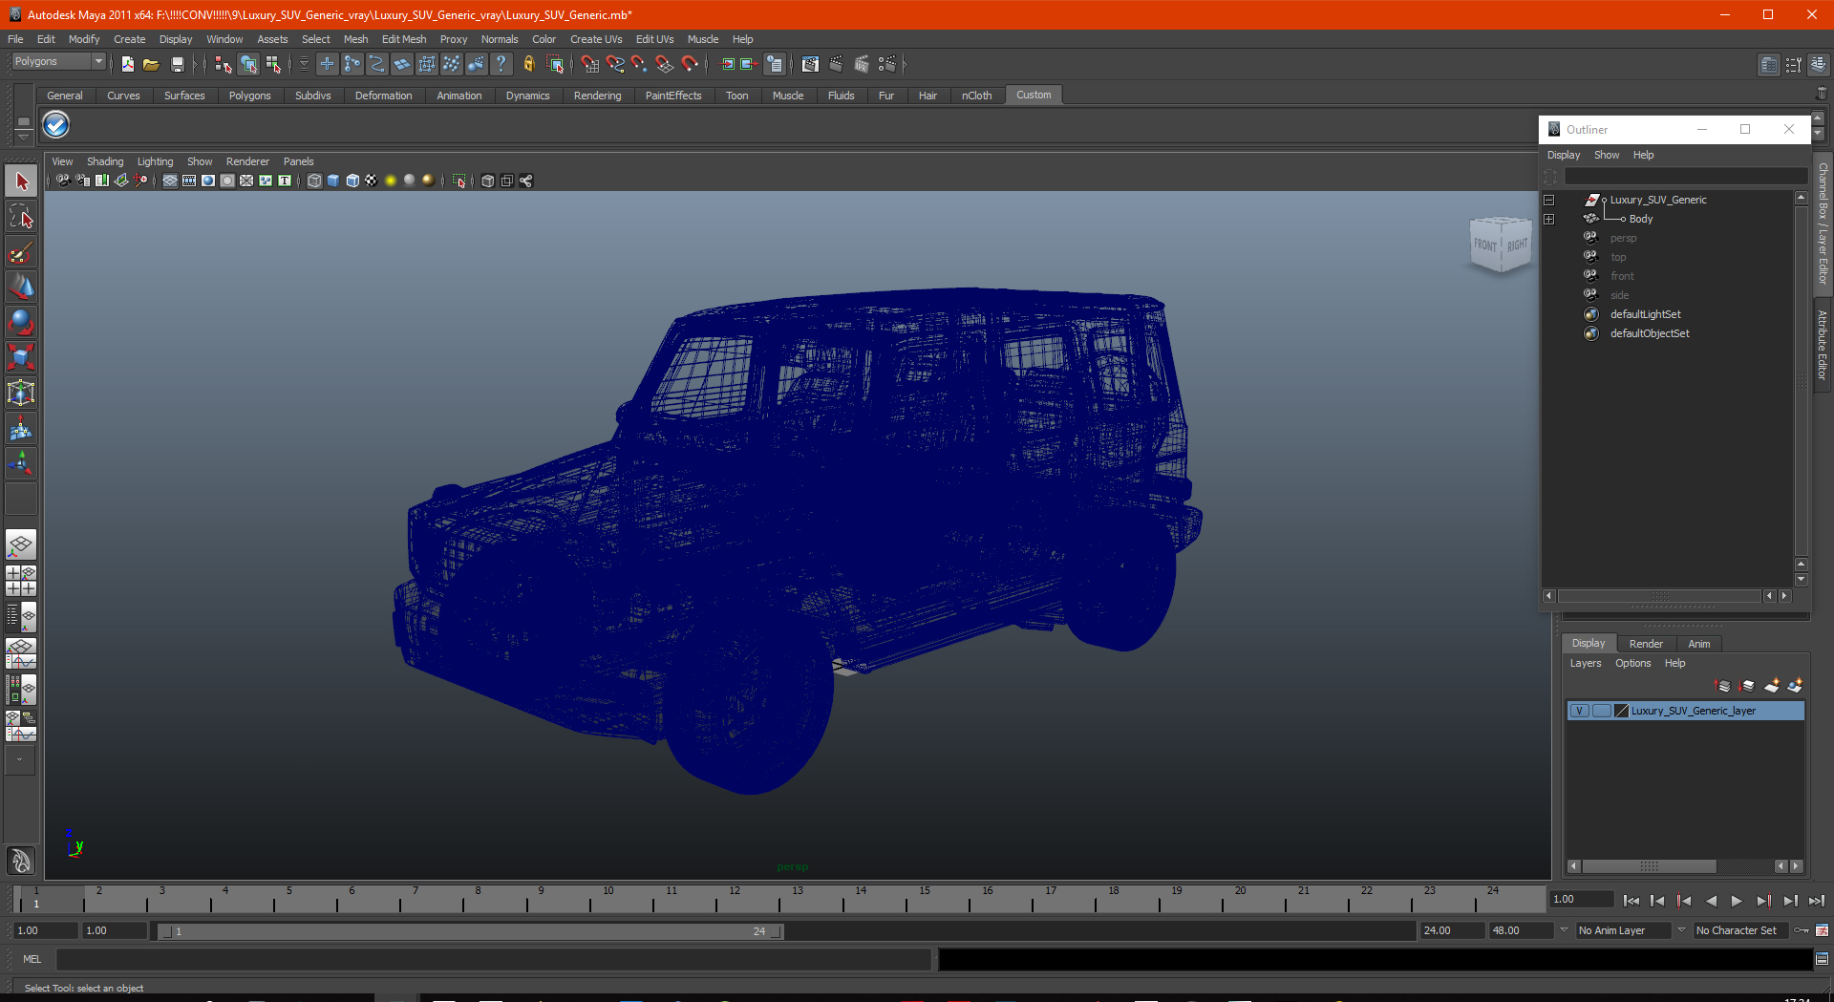The image size is (1834, 1002).
Task: Click the MEL command line input
Action: (493, 959)
